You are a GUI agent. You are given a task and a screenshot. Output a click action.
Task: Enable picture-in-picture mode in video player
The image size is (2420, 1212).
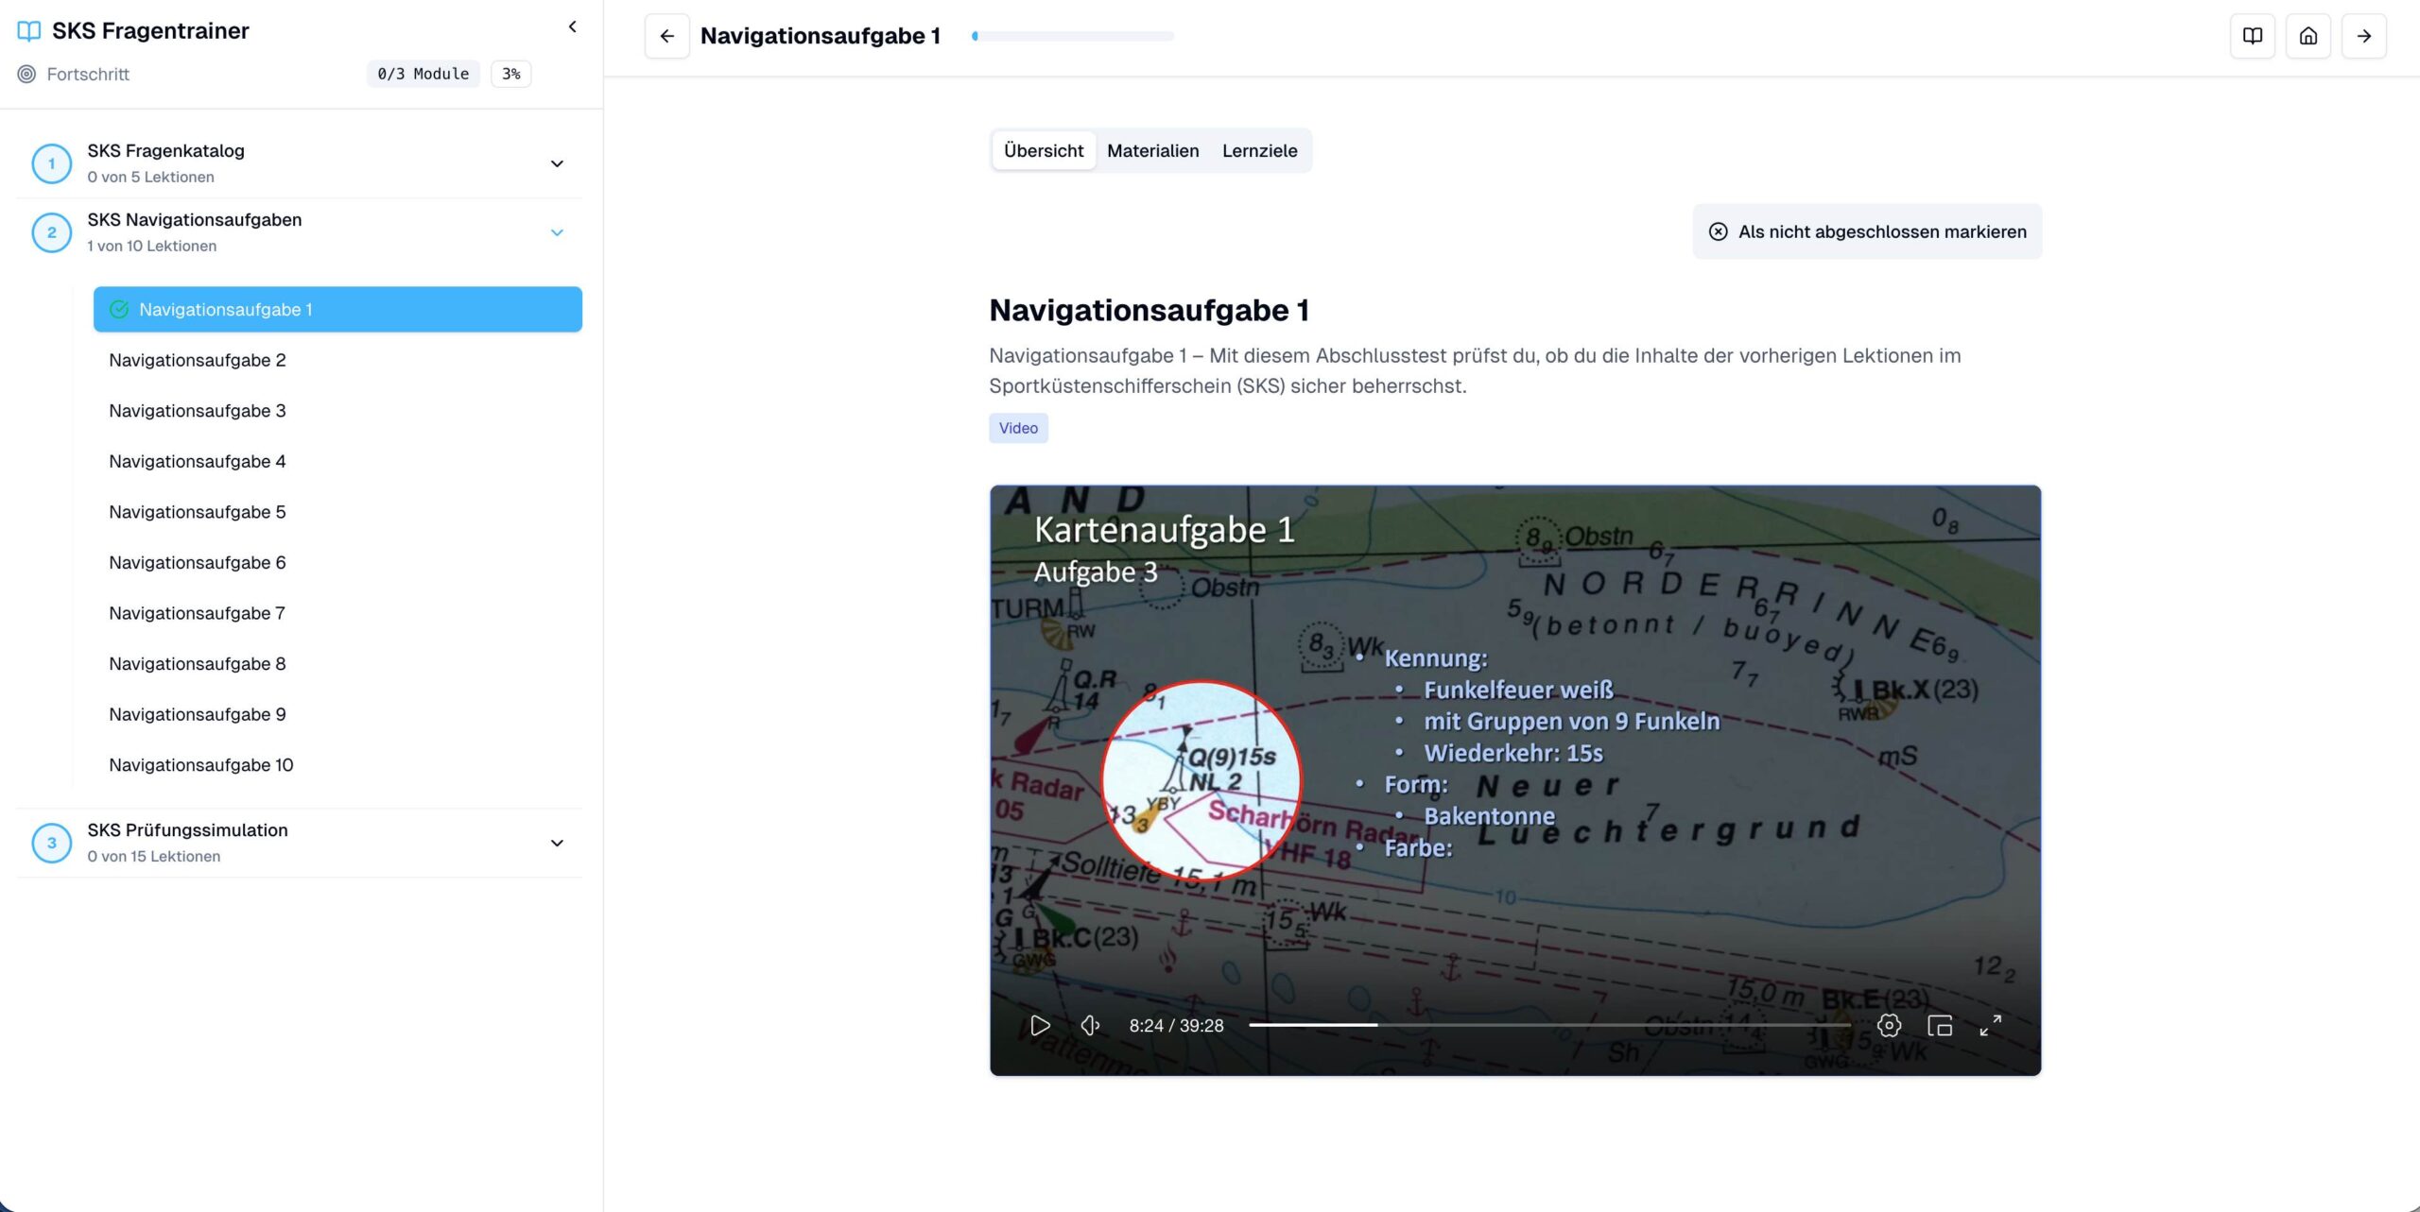coord(1940,1025)
